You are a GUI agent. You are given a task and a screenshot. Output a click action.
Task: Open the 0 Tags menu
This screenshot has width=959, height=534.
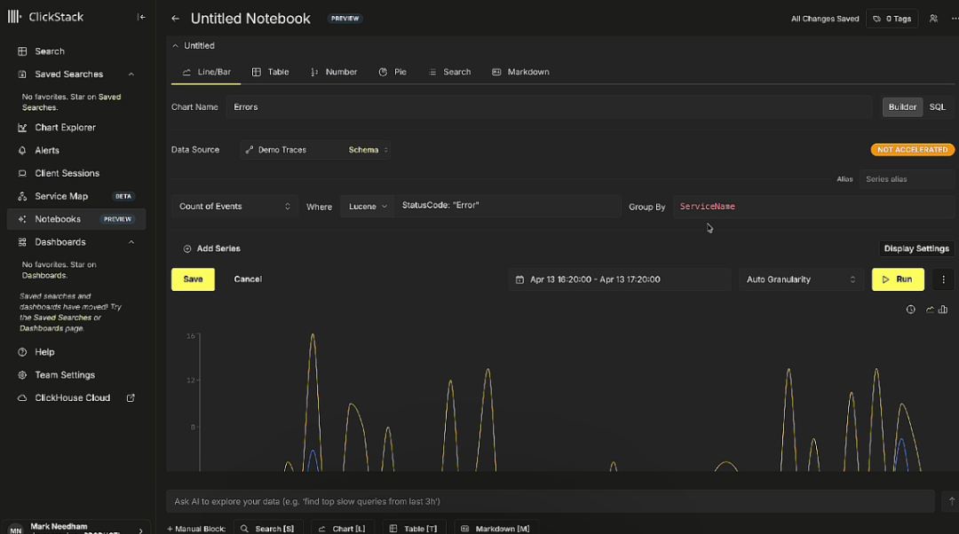coord(892,19)
